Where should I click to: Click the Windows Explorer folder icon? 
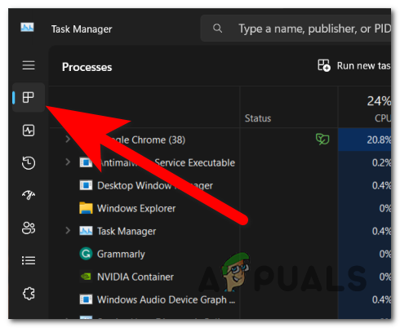tap(86, 208)
